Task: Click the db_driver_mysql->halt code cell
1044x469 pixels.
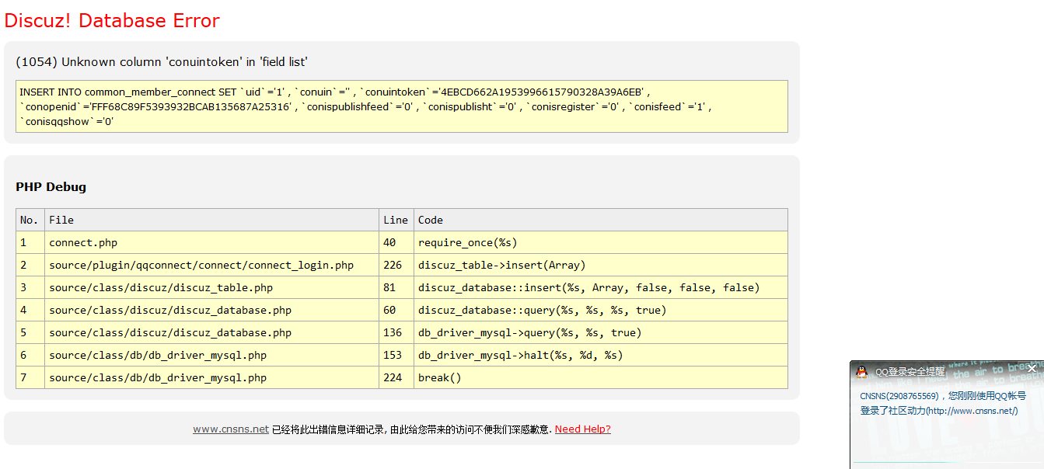Action: [520, 355]
